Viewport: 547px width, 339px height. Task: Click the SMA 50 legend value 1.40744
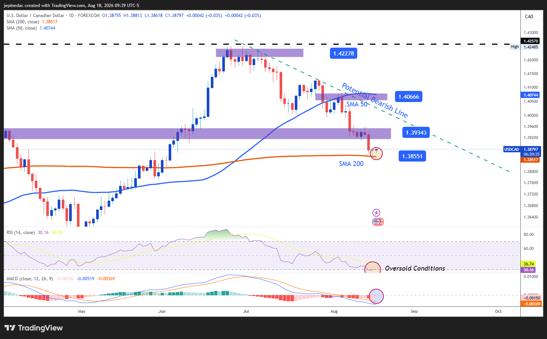(x=47, y=28)
